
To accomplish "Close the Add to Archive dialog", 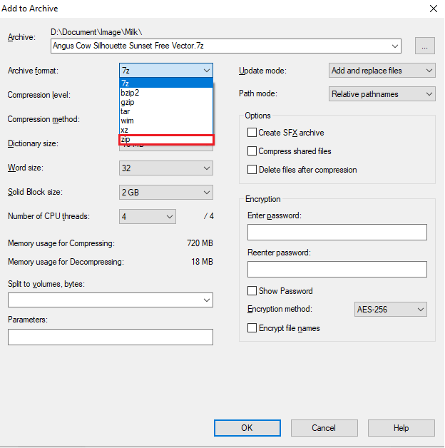I will 432,9.
